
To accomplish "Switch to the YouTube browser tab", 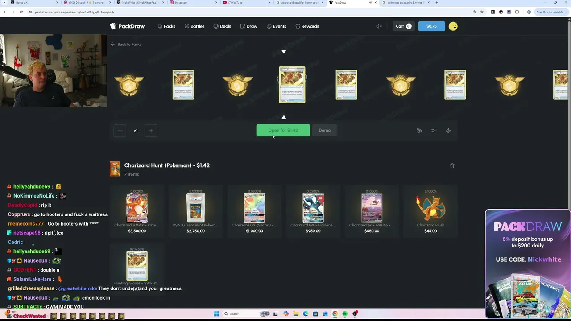I will (246, 3).
